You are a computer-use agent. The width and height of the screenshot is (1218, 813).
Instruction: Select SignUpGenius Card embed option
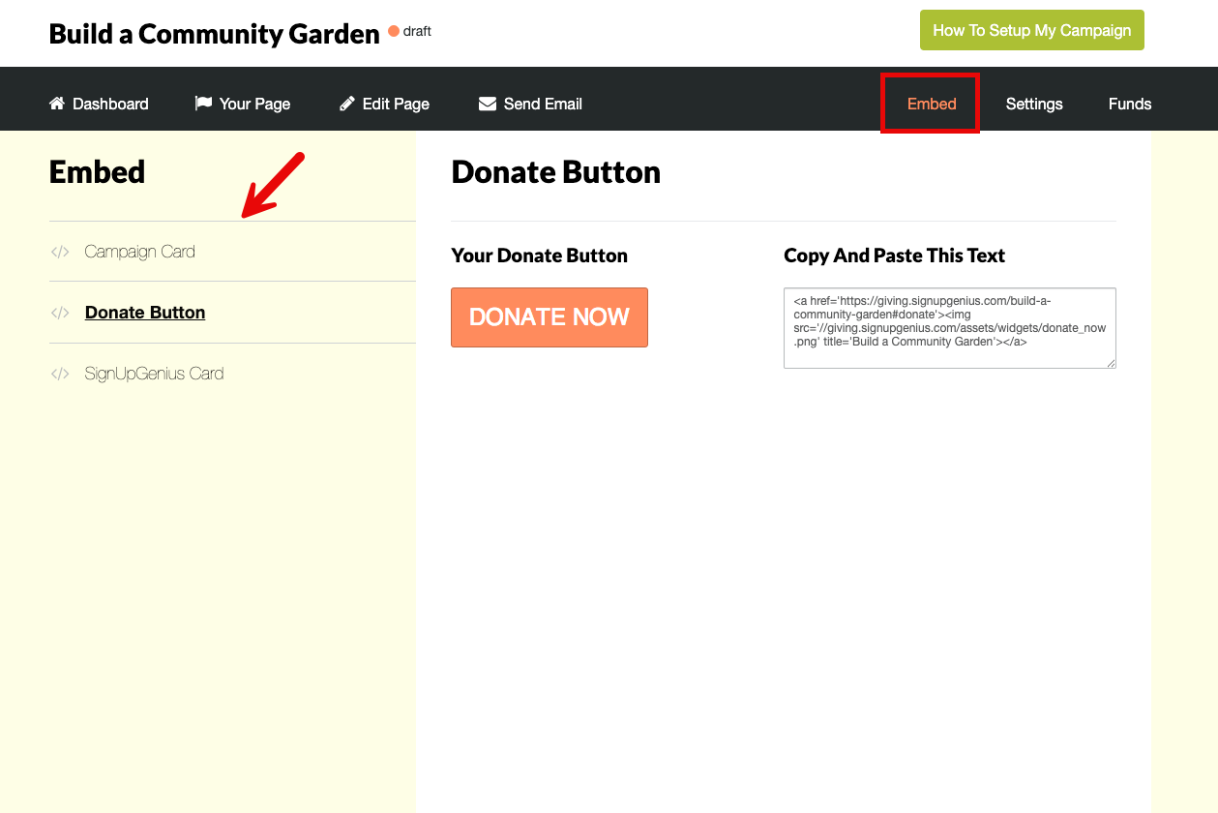(154, 374)
